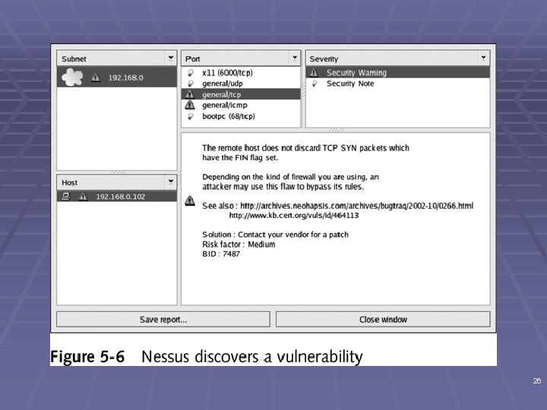The height and width of the screenshot is (410, 547).
Task: Select general/icmp port entry
Action: coord(241,105)
